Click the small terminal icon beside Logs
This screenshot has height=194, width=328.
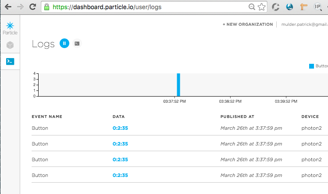77,43
